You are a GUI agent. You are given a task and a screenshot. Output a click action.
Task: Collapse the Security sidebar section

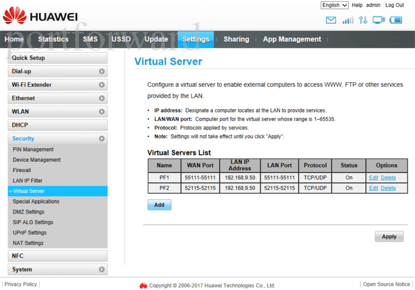click(x=58, y=139)
